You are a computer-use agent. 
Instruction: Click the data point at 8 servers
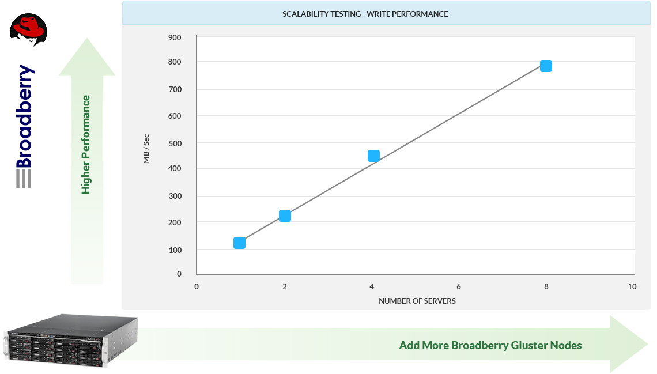(x=546, y=66)
